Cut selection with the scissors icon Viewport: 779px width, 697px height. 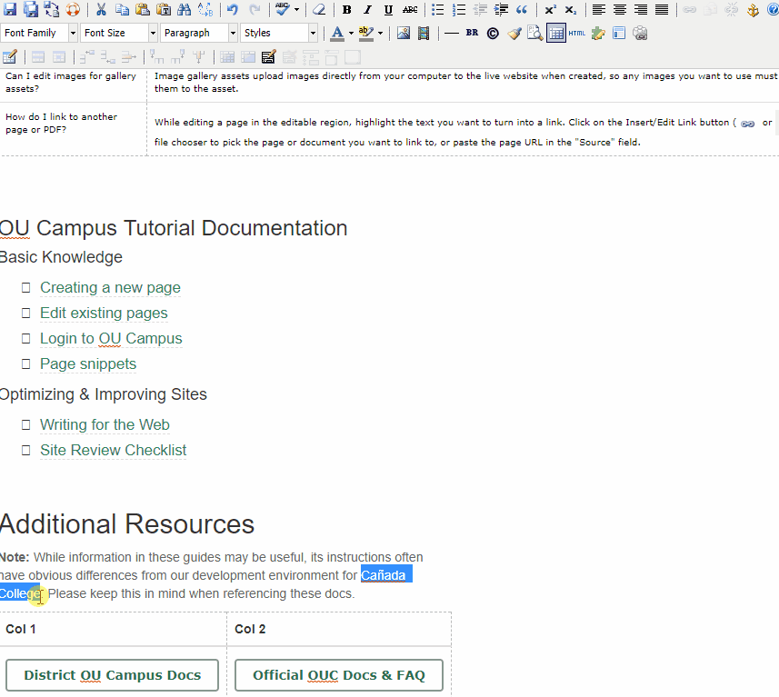[x=101, y=9]
